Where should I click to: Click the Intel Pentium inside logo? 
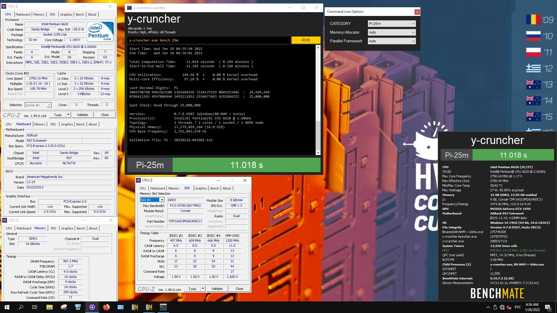(x=100, y=32)
